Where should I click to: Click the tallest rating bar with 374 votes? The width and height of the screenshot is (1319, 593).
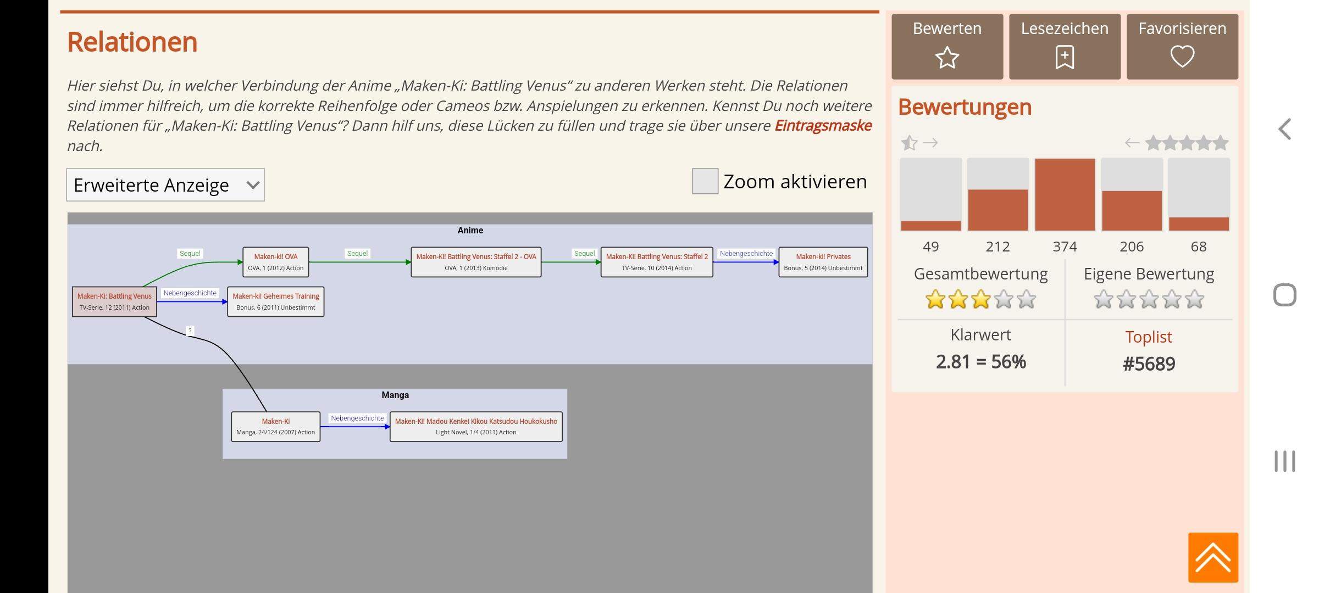tap(1065, 194)
